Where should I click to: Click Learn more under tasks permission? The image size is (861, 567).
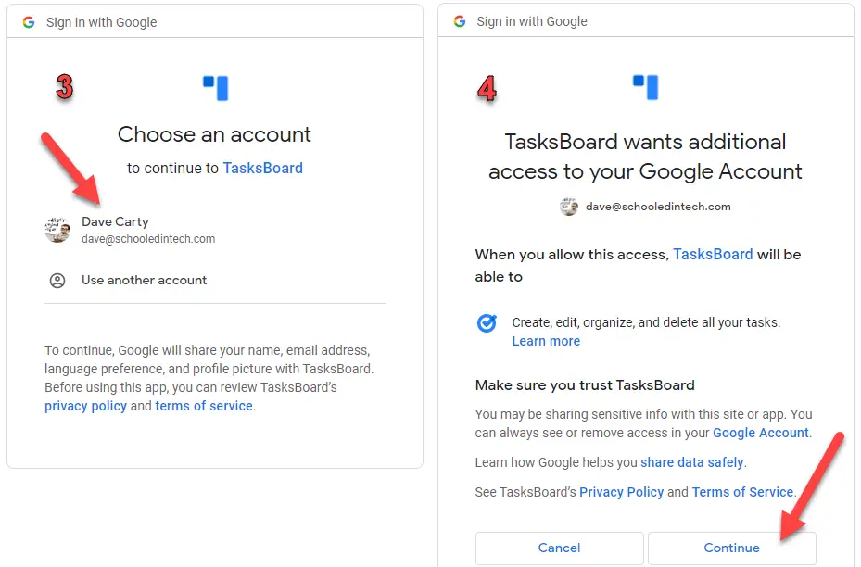pyautogui.click(x=546, y=341)
